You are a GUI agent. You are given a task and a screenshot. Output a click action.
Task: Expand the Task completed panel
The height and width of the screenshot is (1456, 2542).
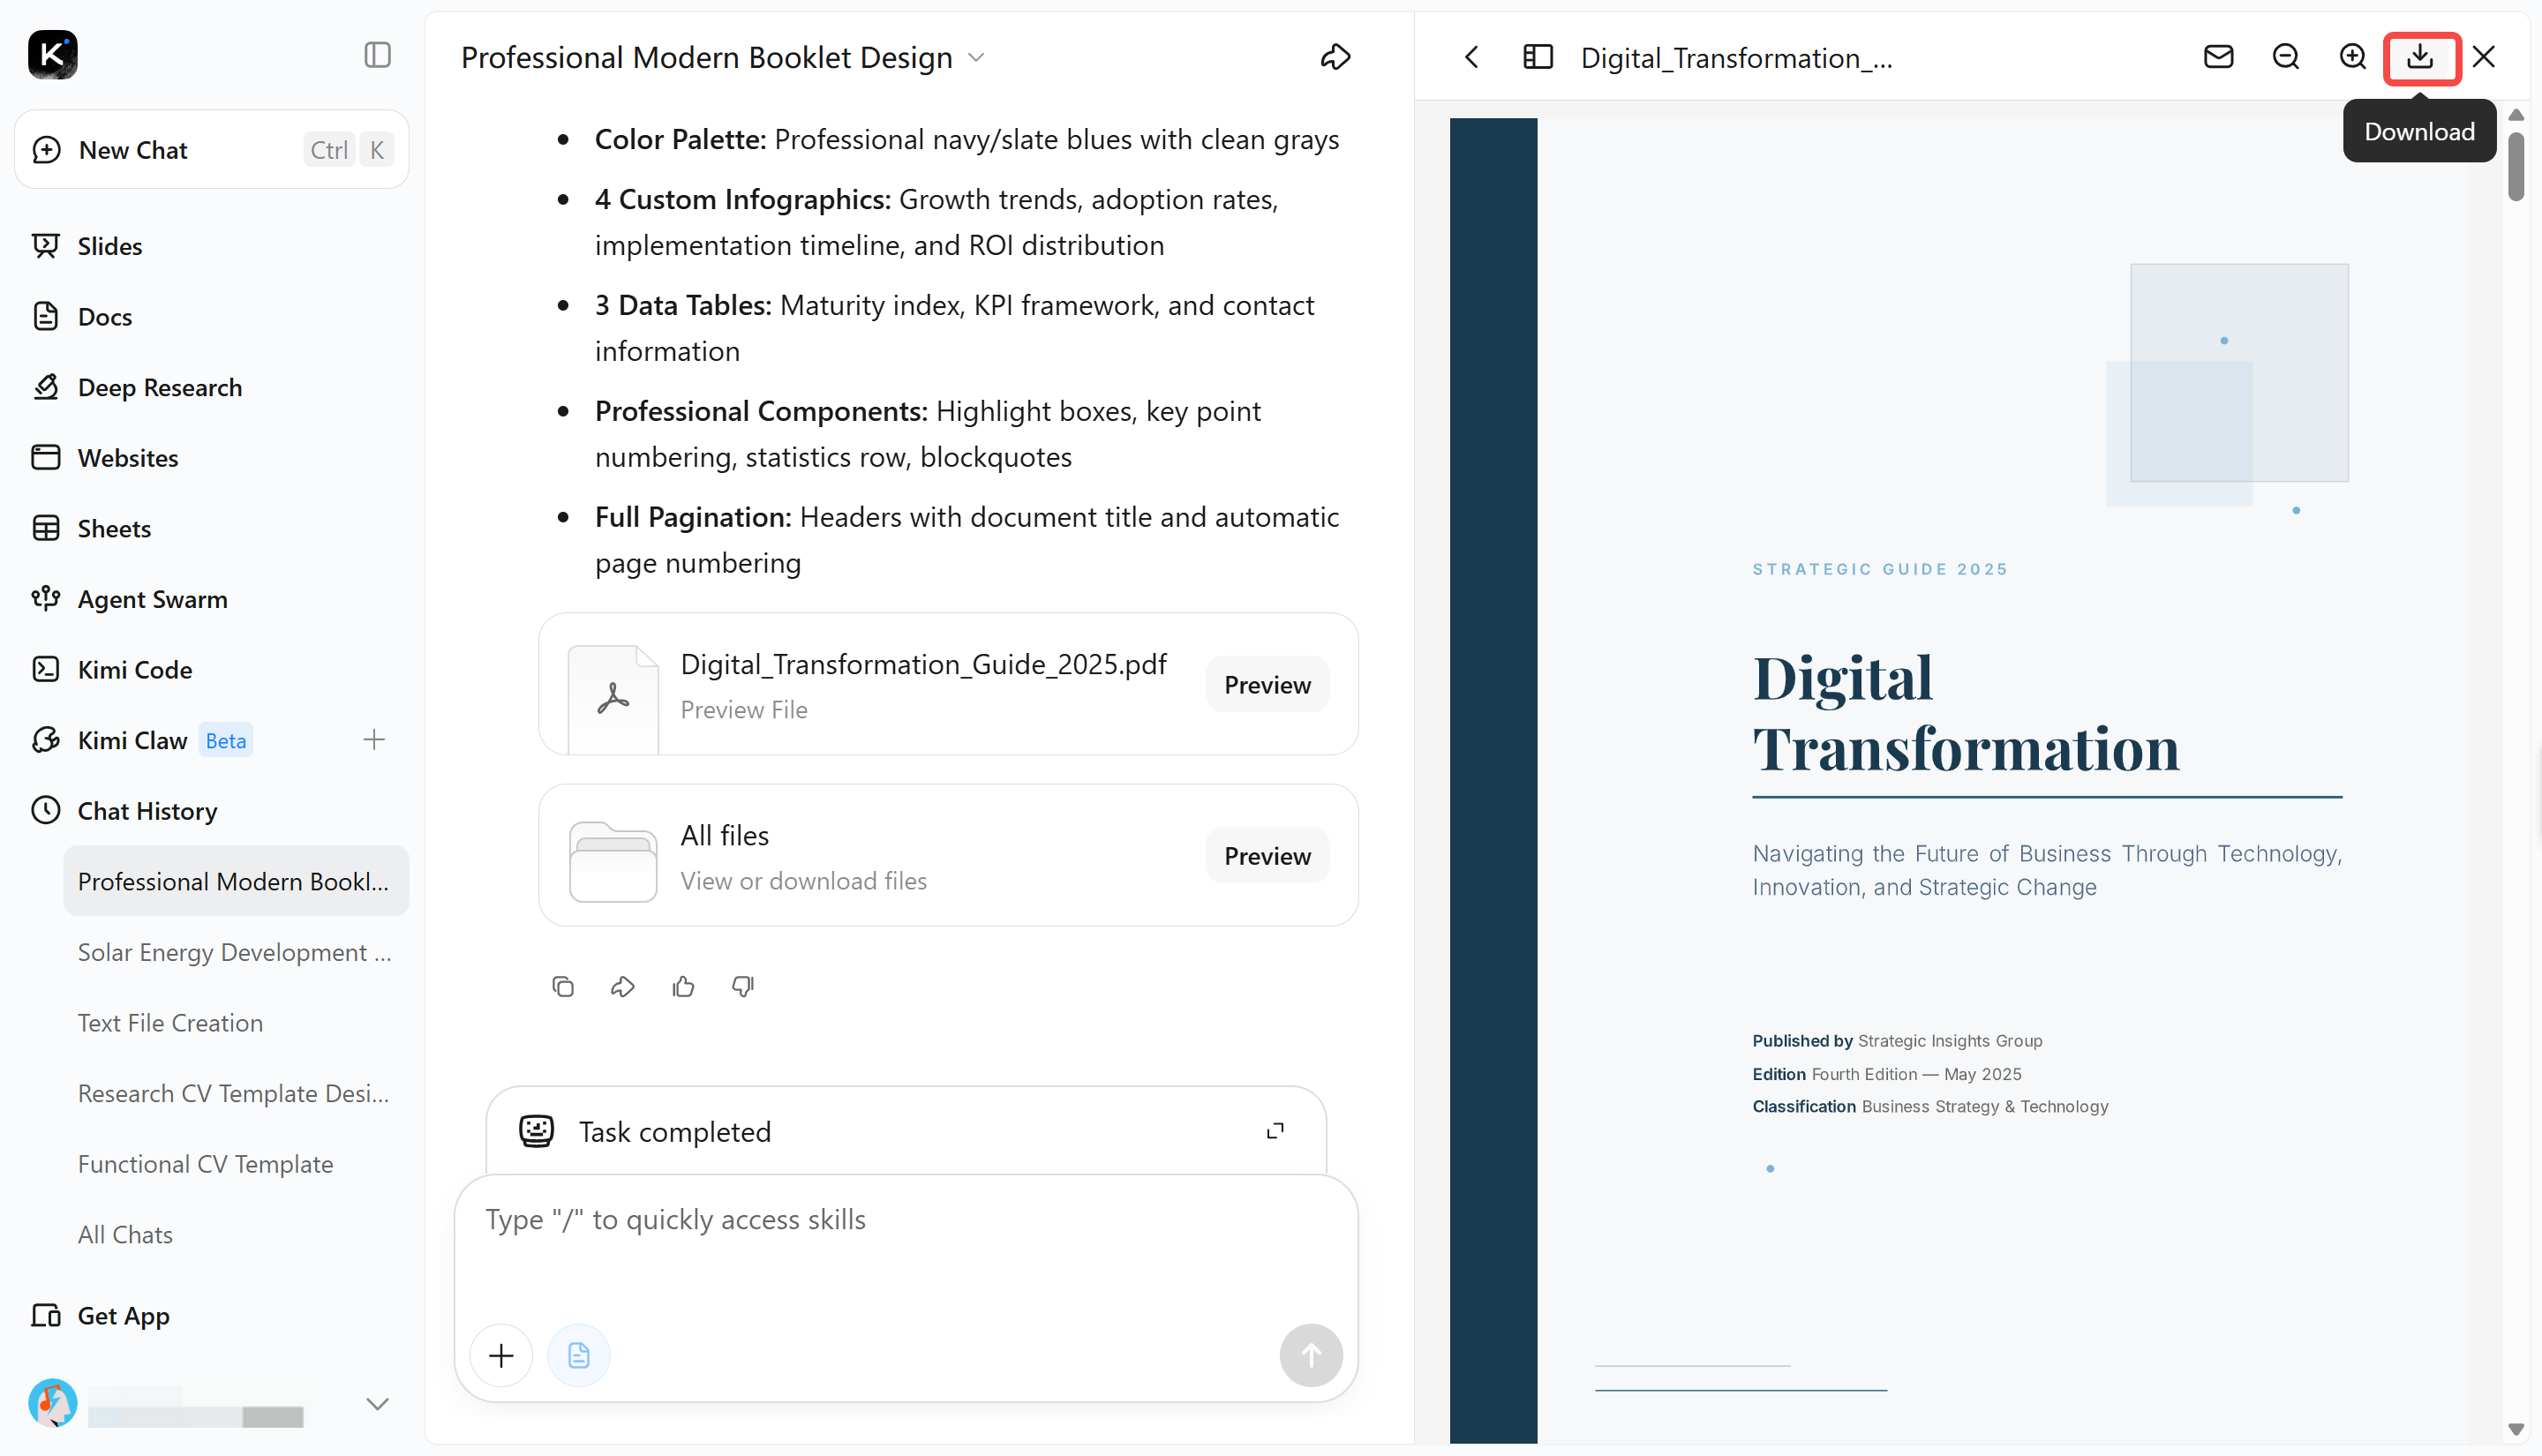1275,1131
